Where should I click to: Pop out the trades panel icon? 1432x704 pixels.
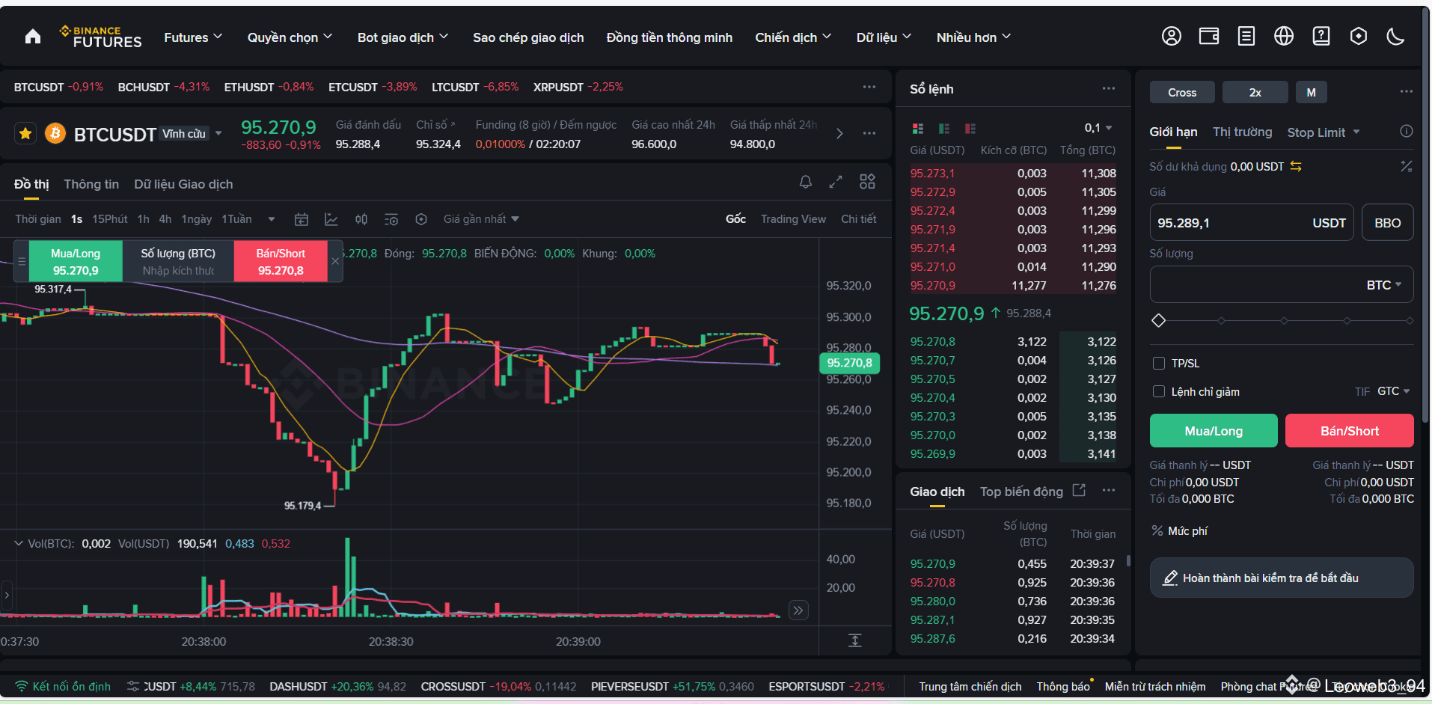[1079, 490]
